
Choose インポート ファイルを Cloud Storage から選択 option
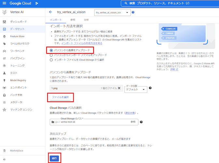pos(51,60)
